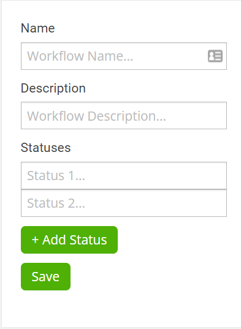This screenshot has width=241, height=329.
Task: Select the Status 1 input box
Action: [124, 176]
